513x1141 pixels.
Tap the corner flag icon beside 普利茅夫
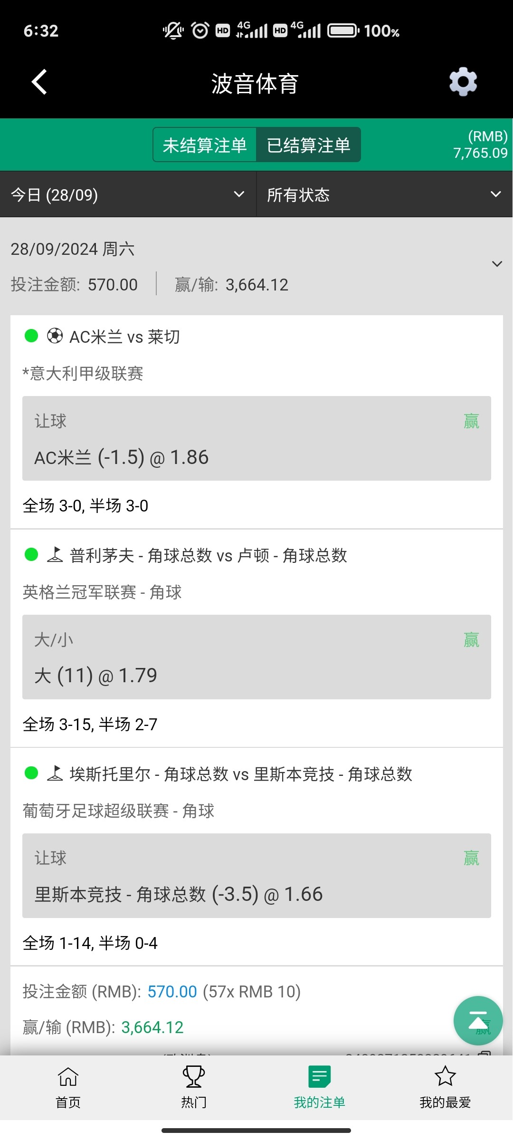(x=55, y=555)
